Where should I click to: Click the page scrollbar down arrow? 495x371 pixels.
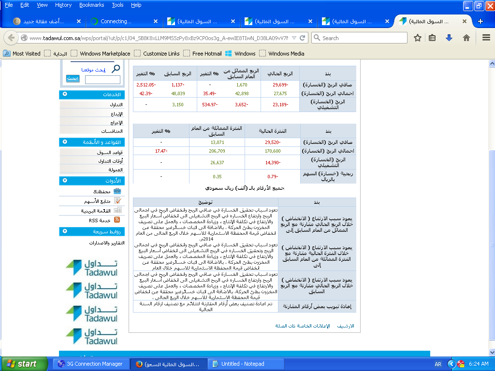pyautogui.click(x=492, y=352)
